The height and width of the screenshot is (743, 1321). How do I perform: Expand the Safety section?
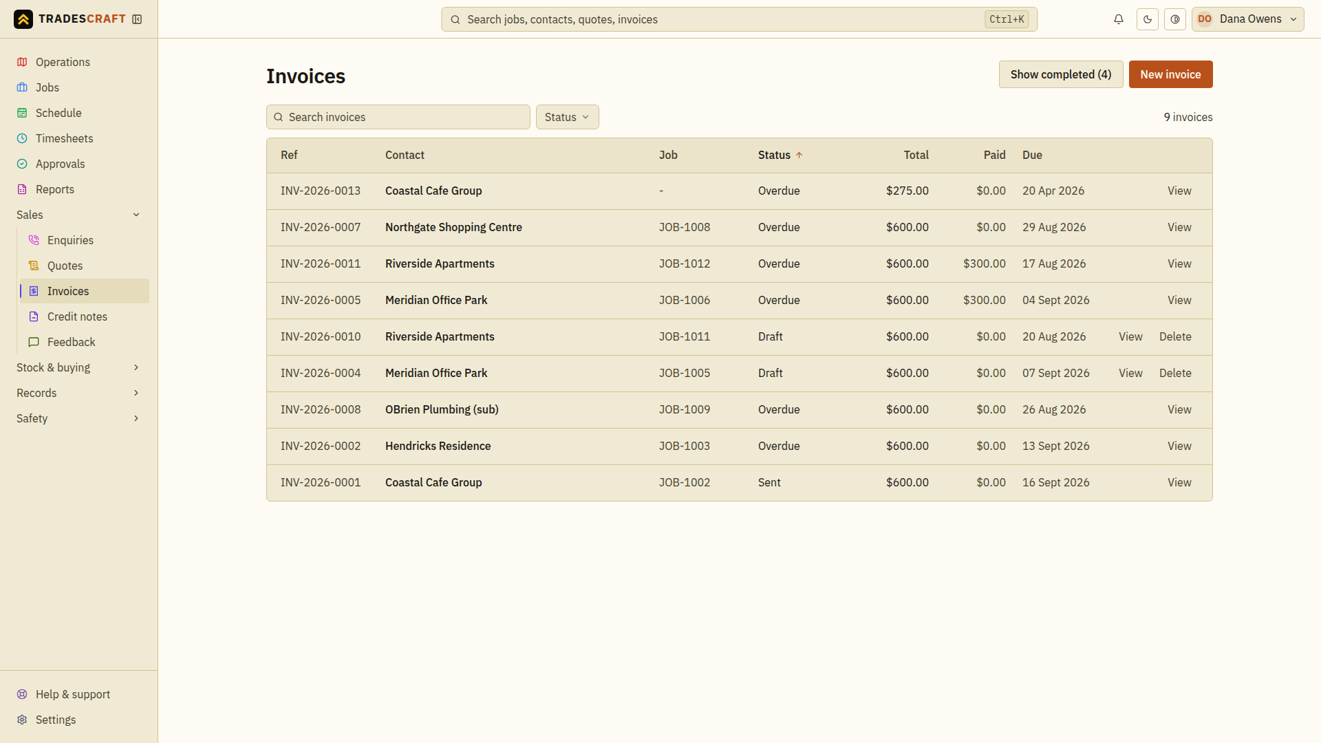(x=79, y=418)
